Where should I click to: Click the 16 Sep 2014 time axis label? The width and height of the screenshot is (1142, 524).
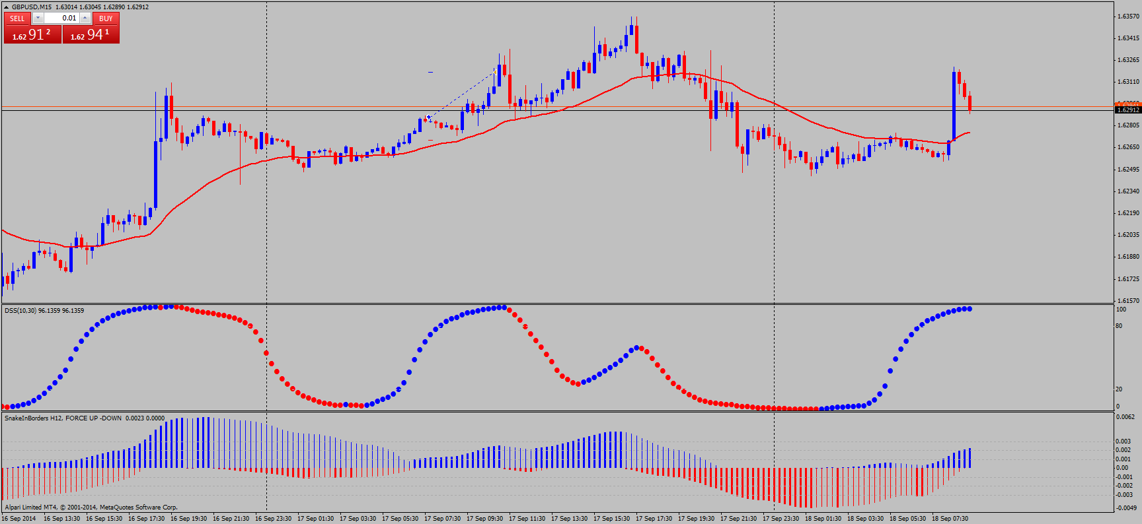point(19,519)
